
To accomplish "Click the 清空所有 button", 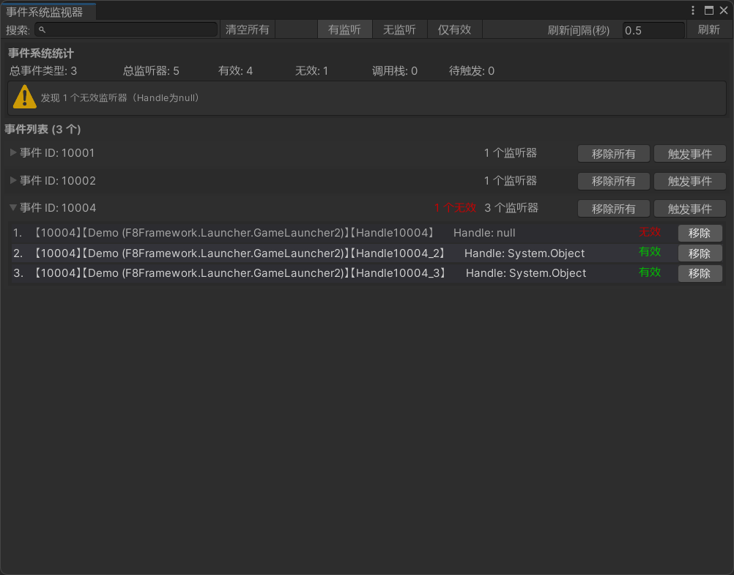I will (x=247, y=29).
